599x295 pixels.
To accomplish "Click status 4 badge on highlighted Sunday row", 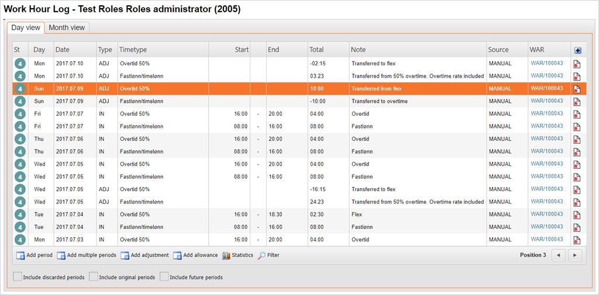I will pyautogui.click(x=20, y=89).
